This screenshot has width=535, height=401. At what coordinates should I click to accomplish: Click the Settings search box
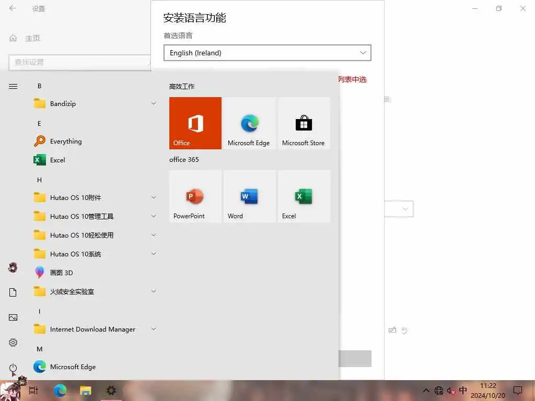click(x=79, y=63)
